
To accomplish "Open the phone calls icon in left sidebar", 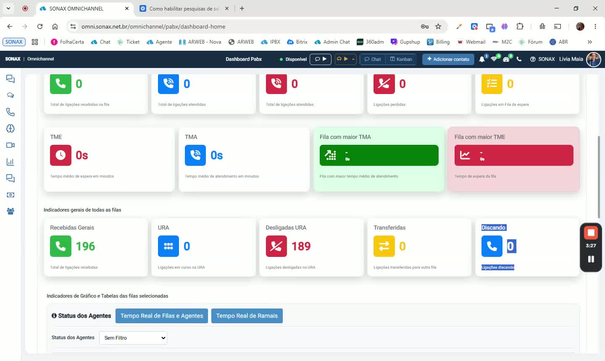I will (11, 112).
